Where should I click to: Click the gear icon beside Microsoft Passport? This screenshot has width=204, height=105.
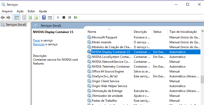(89, 37)
